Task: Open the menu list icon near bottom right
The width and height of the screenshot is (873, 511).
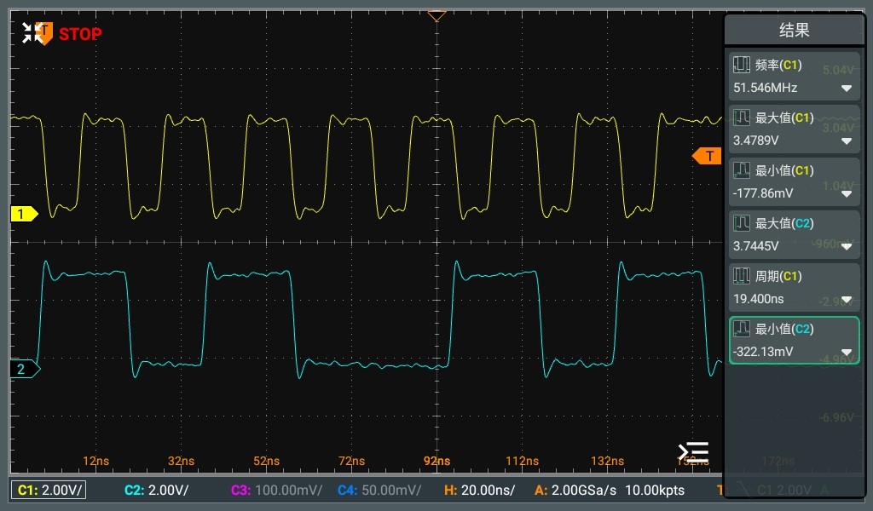Action: tap(692, 451)
